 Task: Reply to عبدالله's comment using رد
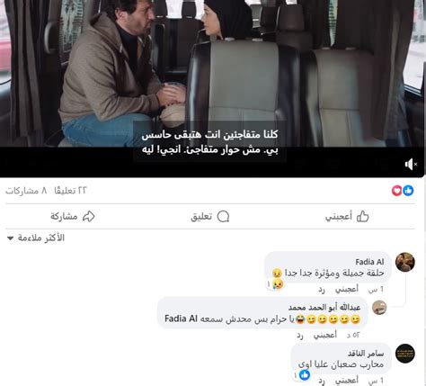point(300,335)
